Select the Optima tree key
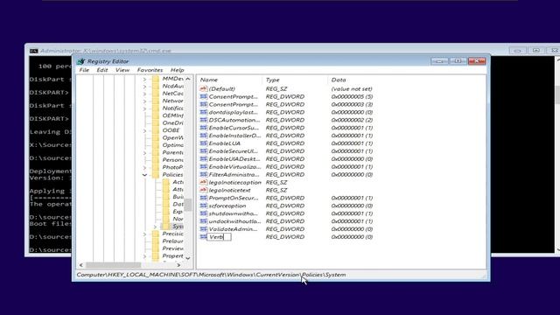 [173, 145]
